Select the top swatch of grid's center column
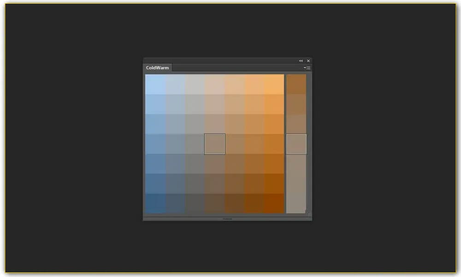 [215, 84]
